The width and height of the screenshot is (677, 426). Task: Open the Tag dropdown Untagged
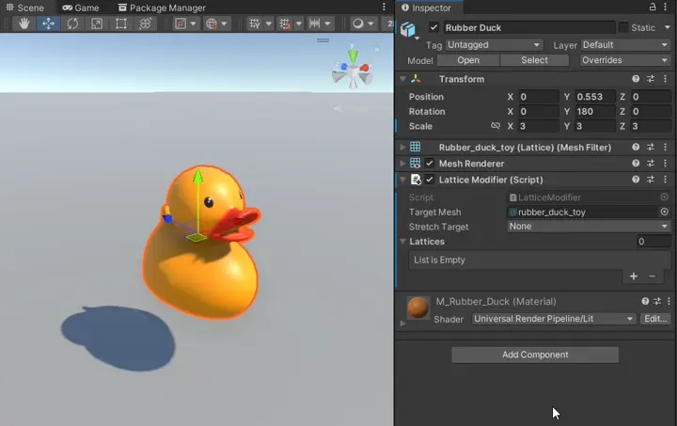tap(494, 45)
